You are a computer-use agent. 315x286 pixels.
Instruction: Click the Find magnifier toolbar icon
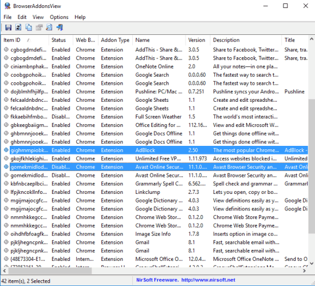point(49,27)
